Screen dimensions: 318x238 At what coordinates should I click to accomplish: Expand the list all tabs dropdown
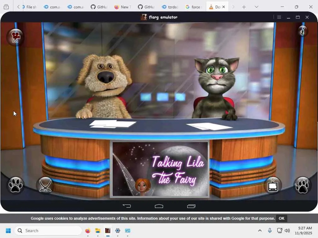click(x=256, y=7)
